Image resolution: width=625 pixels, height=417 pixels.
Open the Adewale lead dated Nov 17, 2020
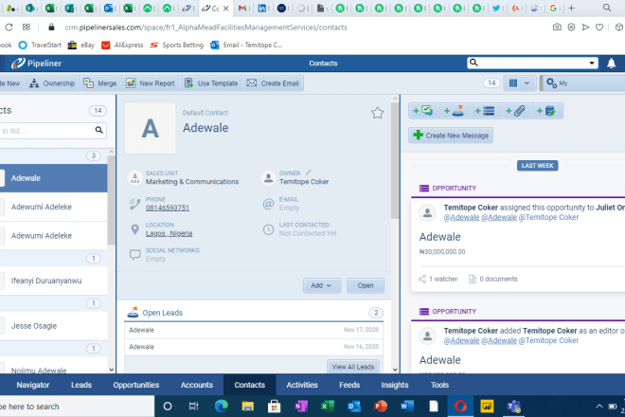click(x=254, y=330)
